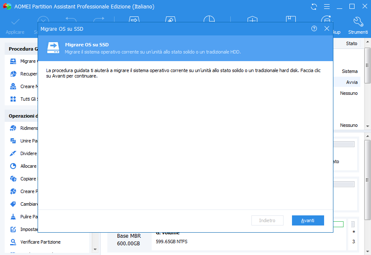This screenshot has width=371, height=255.
Task: Select the Sistema status row
Action: click(347, 71)
